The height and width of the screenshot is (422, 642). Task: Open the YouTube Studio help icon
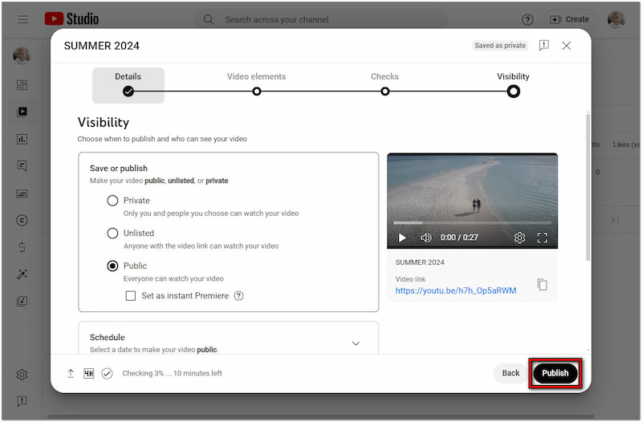527,19
